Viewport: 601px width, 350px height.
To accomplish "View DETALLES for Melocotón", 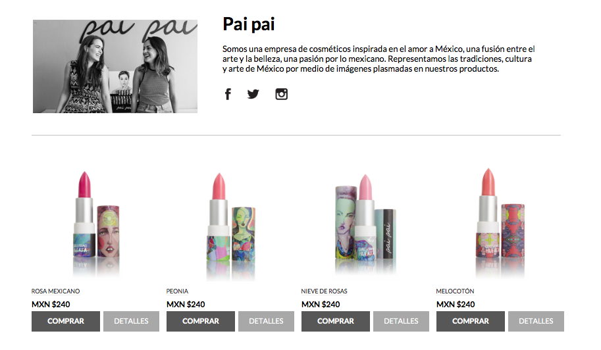I will pyautogui.click(x=536, y=321).
